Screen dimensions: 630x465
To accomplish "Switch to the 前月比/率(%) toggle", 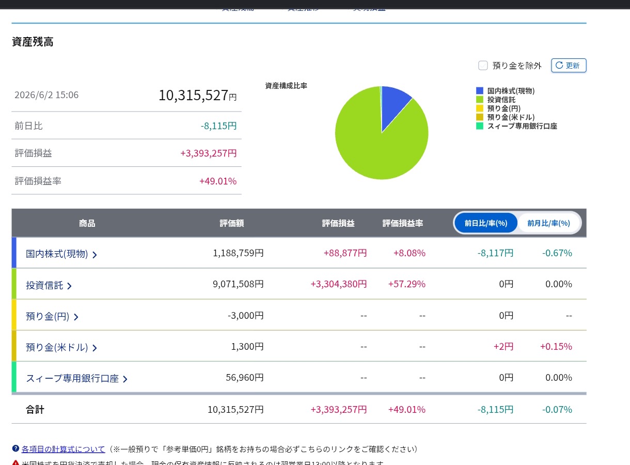I will [x=548, y=223].
